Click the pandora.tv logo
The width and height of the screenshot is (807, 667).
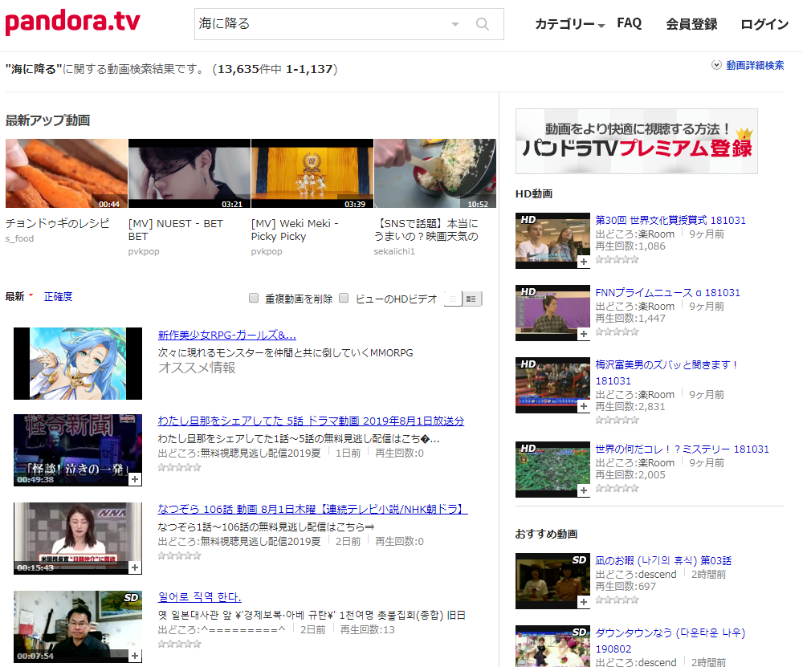pos(73,23)
